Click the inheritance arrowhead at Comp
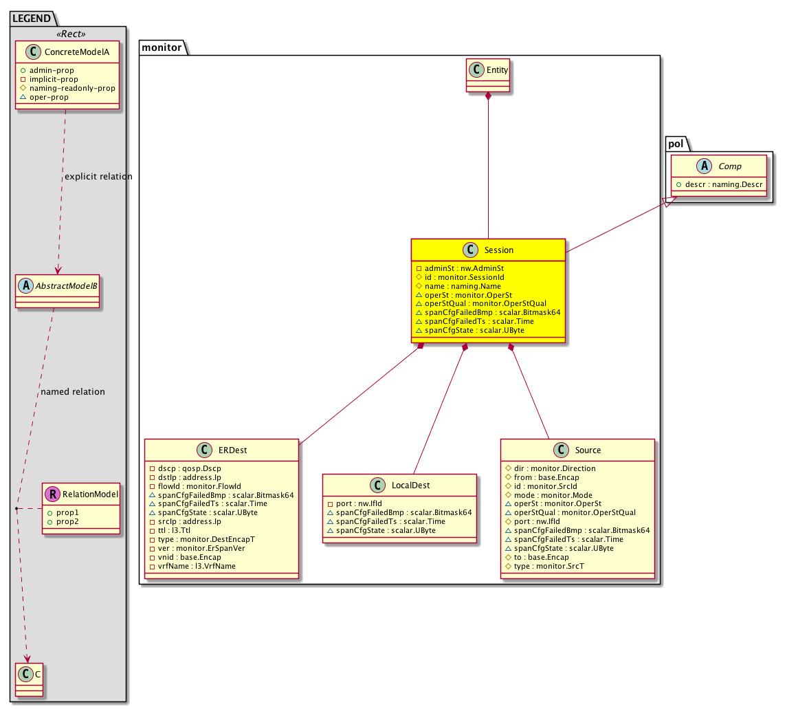Viewport: 787px width, 709px height. 667,201
